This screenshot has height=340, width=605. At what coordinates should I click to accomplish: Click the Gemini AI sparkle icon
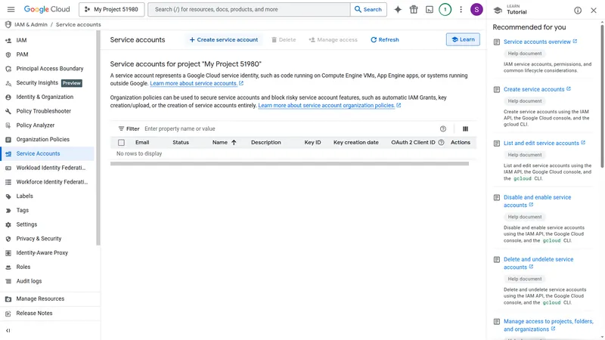point(398,9)
